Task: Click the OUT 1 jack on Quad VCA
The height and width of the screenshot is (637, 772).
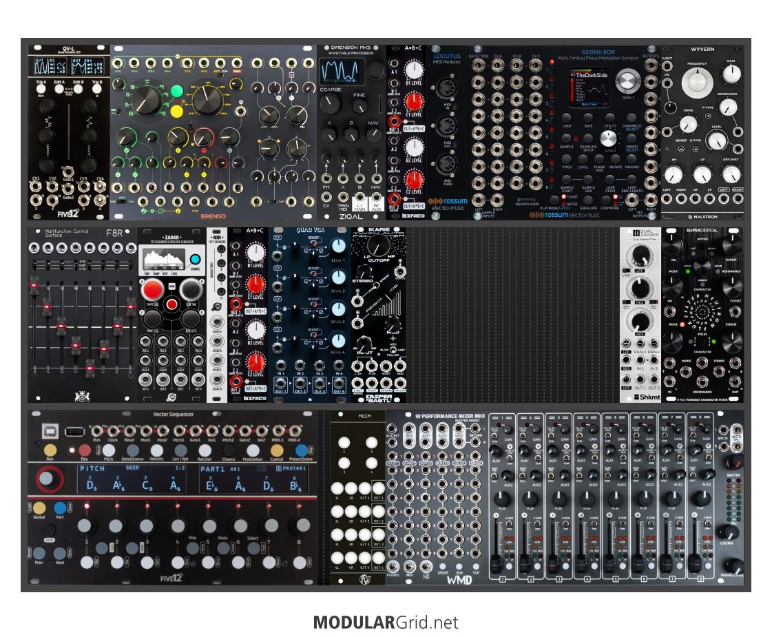Action: (281, 384)
